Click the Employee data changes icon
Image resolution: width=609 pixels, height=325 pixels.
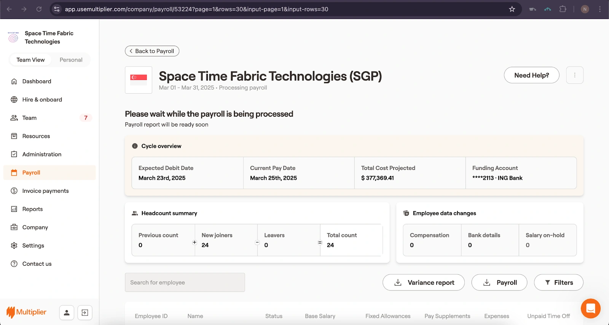click(x=406, y=213)
